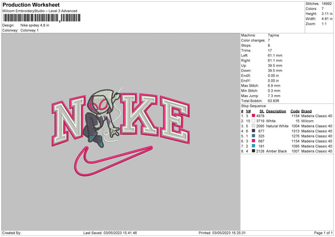Click the 'Description' column header
Viewport: 335px width, 237px height.
276,111
